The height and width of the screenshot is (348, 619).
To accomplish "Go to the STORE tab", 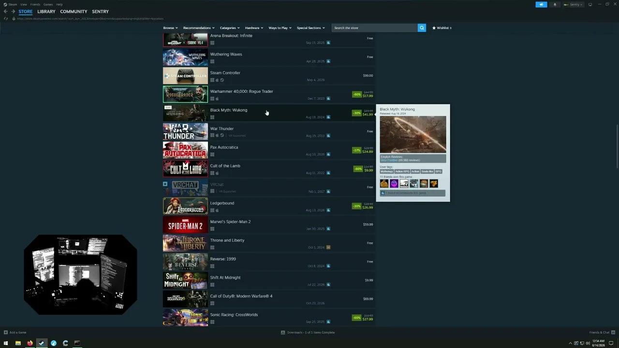I will (26, 12).
